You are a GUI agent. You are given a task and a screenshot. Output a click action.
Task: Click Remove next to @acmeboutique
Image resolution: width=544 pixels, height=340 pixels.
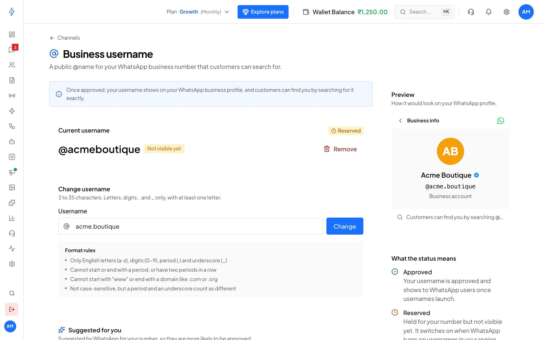click(340, 149)
